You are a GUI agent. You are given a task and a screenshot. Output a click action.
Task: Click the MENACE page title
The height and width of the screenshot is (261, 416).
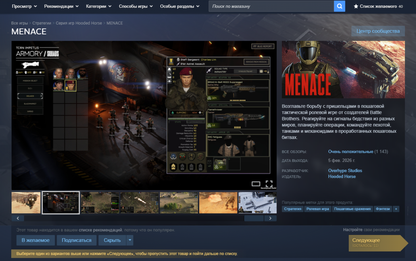[x=29, y=31]
